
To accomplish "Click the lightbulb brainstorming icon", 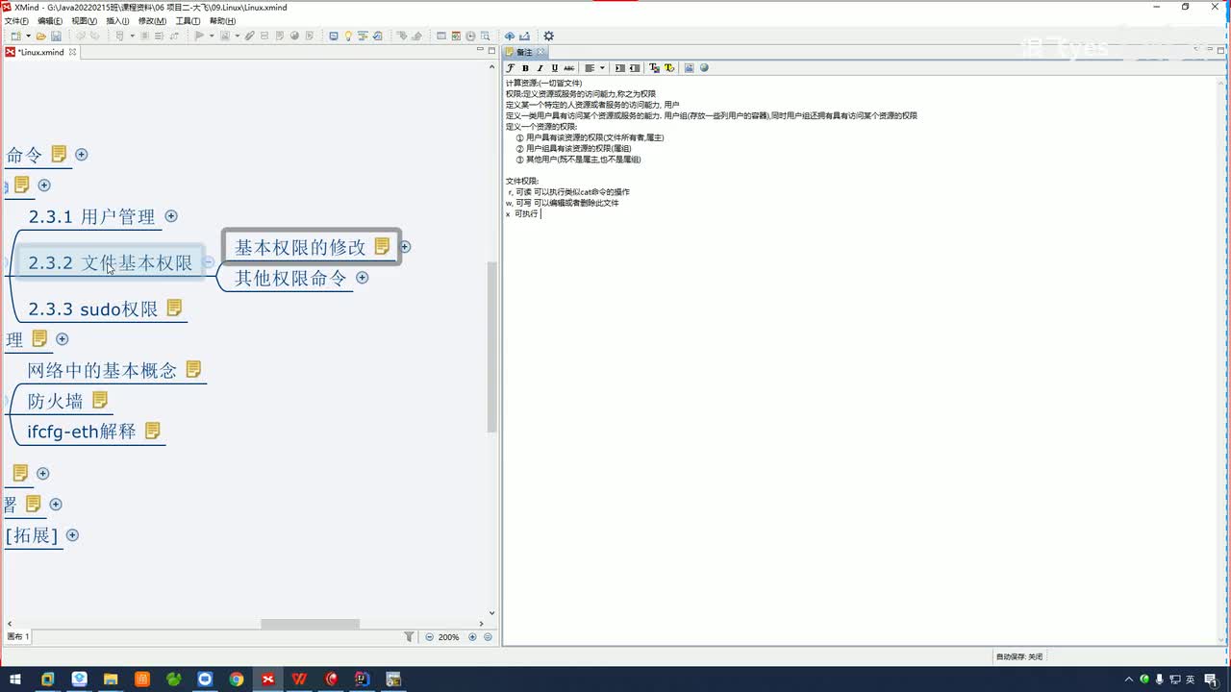I will coord(348,37).
